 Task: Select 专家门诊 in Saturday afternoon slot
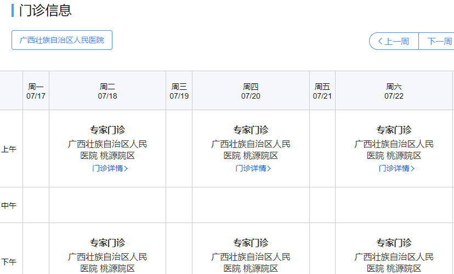pyautogui.click(x=394, y=243)
